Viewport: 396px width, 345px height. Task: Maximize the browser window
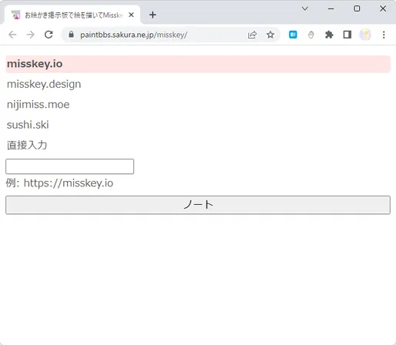click(357, 8)
